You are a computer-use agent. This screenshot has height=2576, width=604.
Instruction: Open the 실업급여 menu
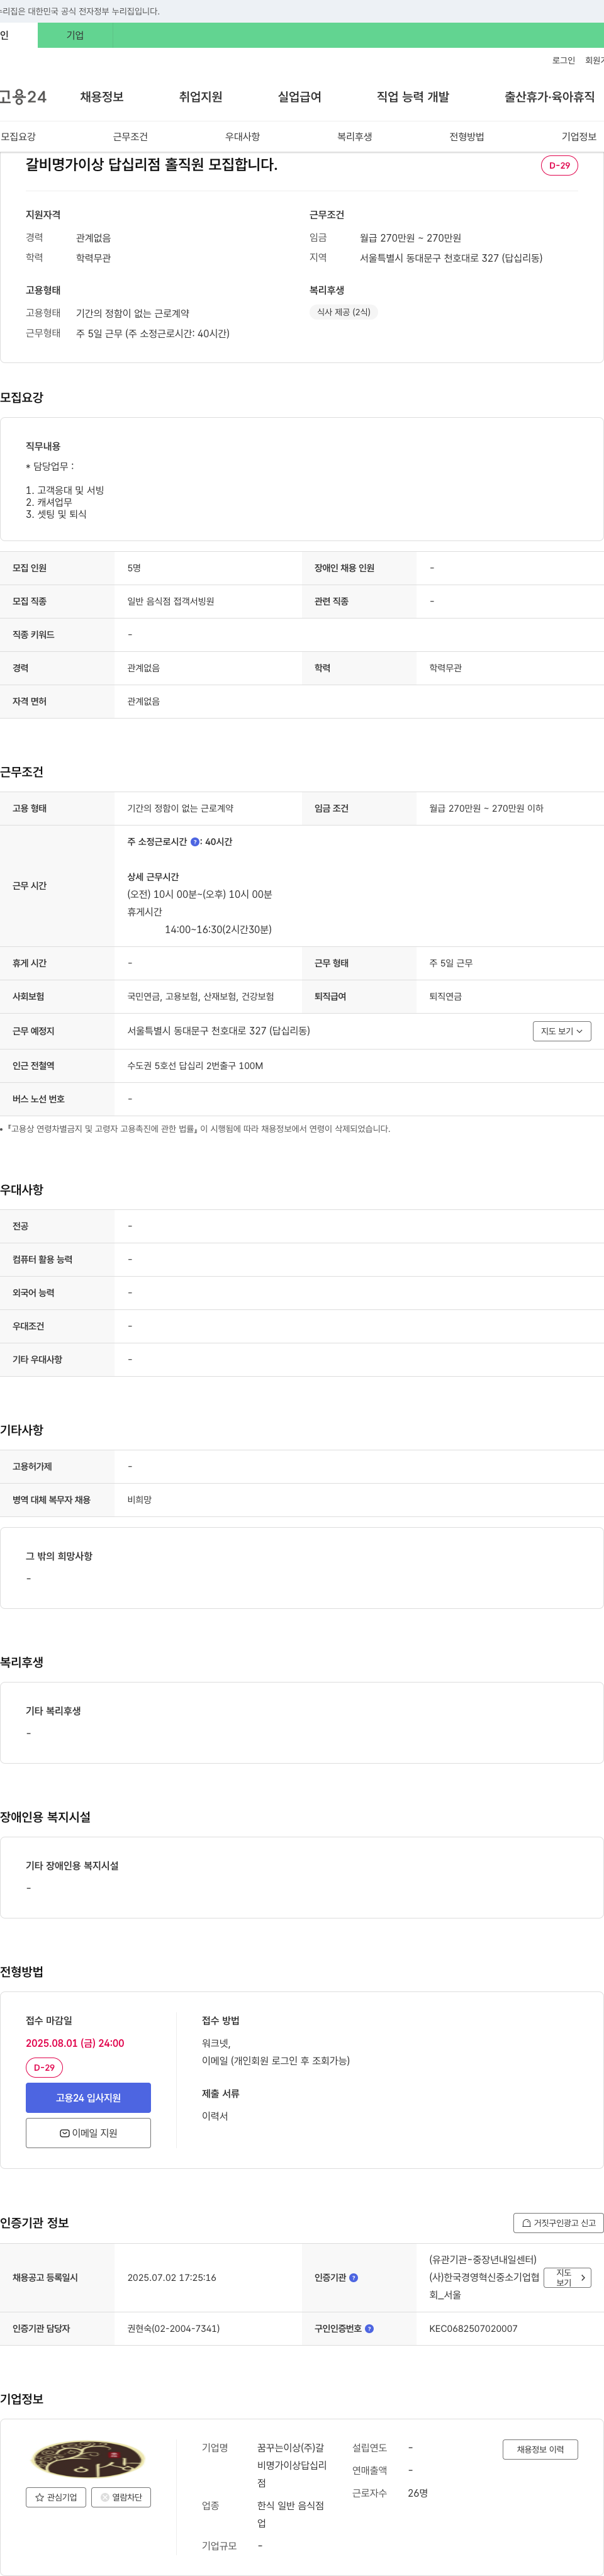(299, 97)
